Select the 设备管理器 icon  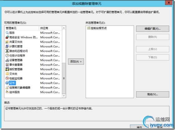tap(7, 60)
